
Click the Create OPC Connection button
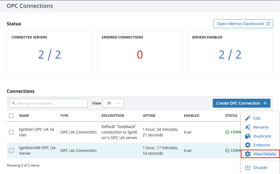pos(241,103)
